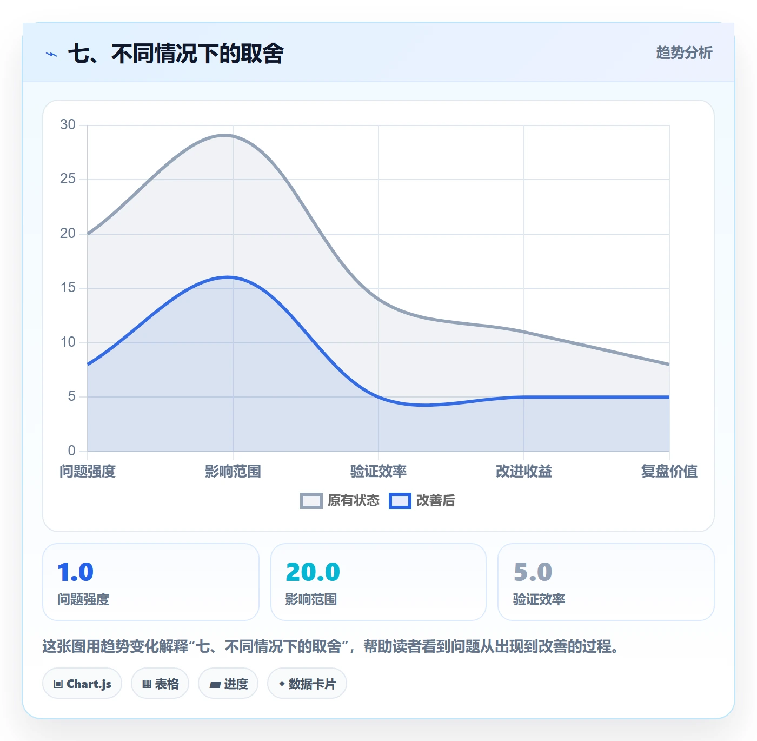This screenshot has height=741, width=757.
Task: Open the 1.0 问题强度 data card
Action: 151,582
